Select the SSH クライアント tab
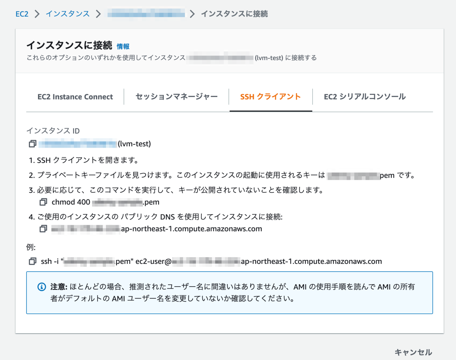 pyautogui.click(x=270, y=97)
